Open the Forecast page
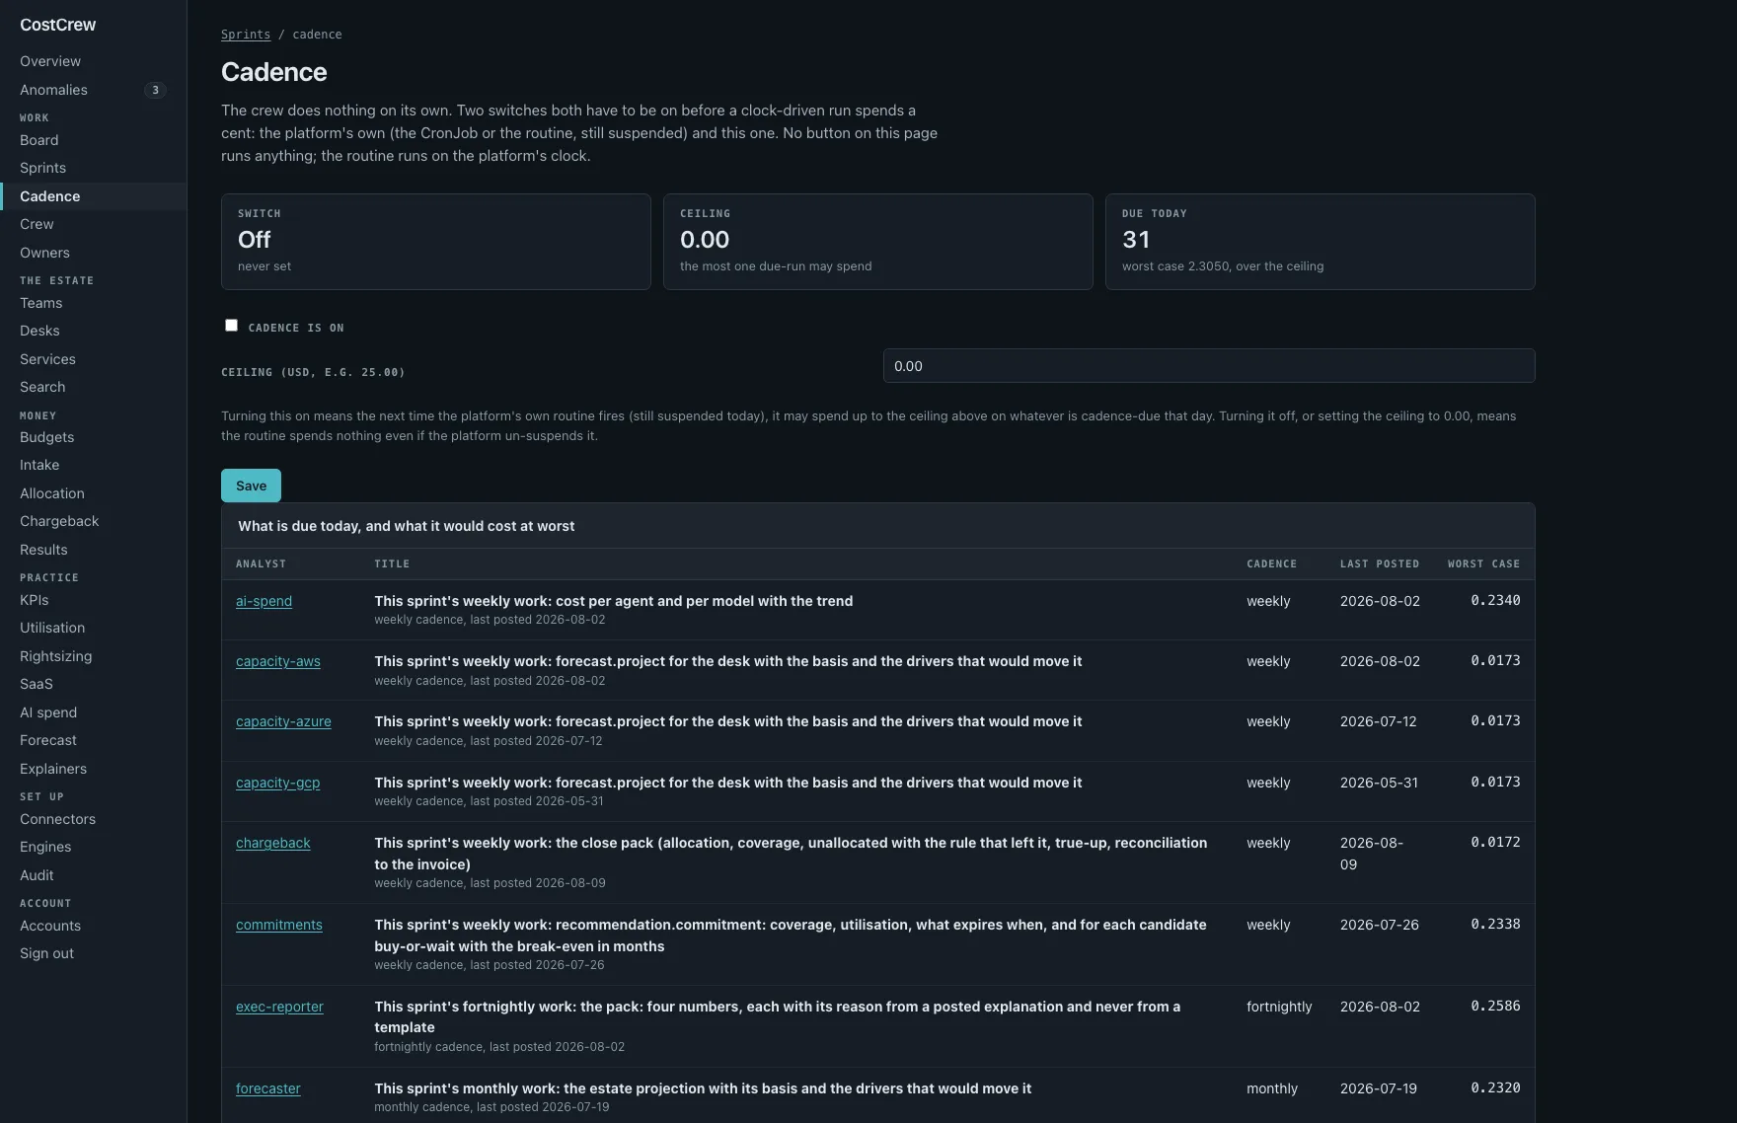1737x1123 pixels. 93,740
